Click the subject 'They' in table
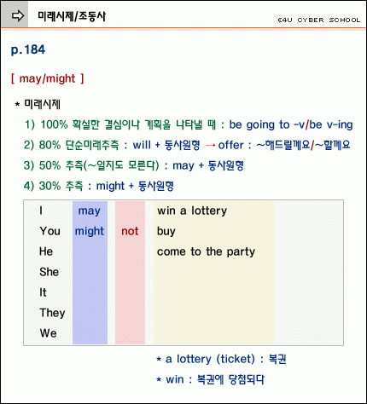 (x=52, y=313)
